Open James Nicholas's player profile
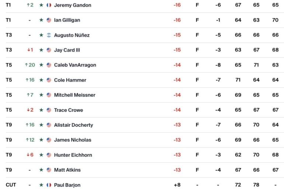 [72, 140]
